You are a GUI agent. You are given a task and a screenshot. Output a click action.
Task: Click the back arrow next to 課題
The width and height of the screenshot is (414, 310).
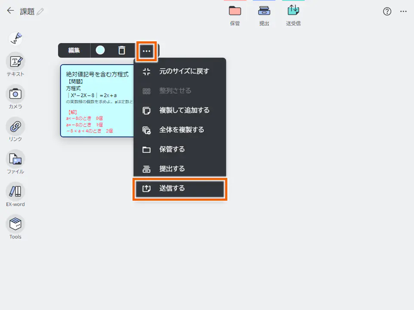pos(9,11)
